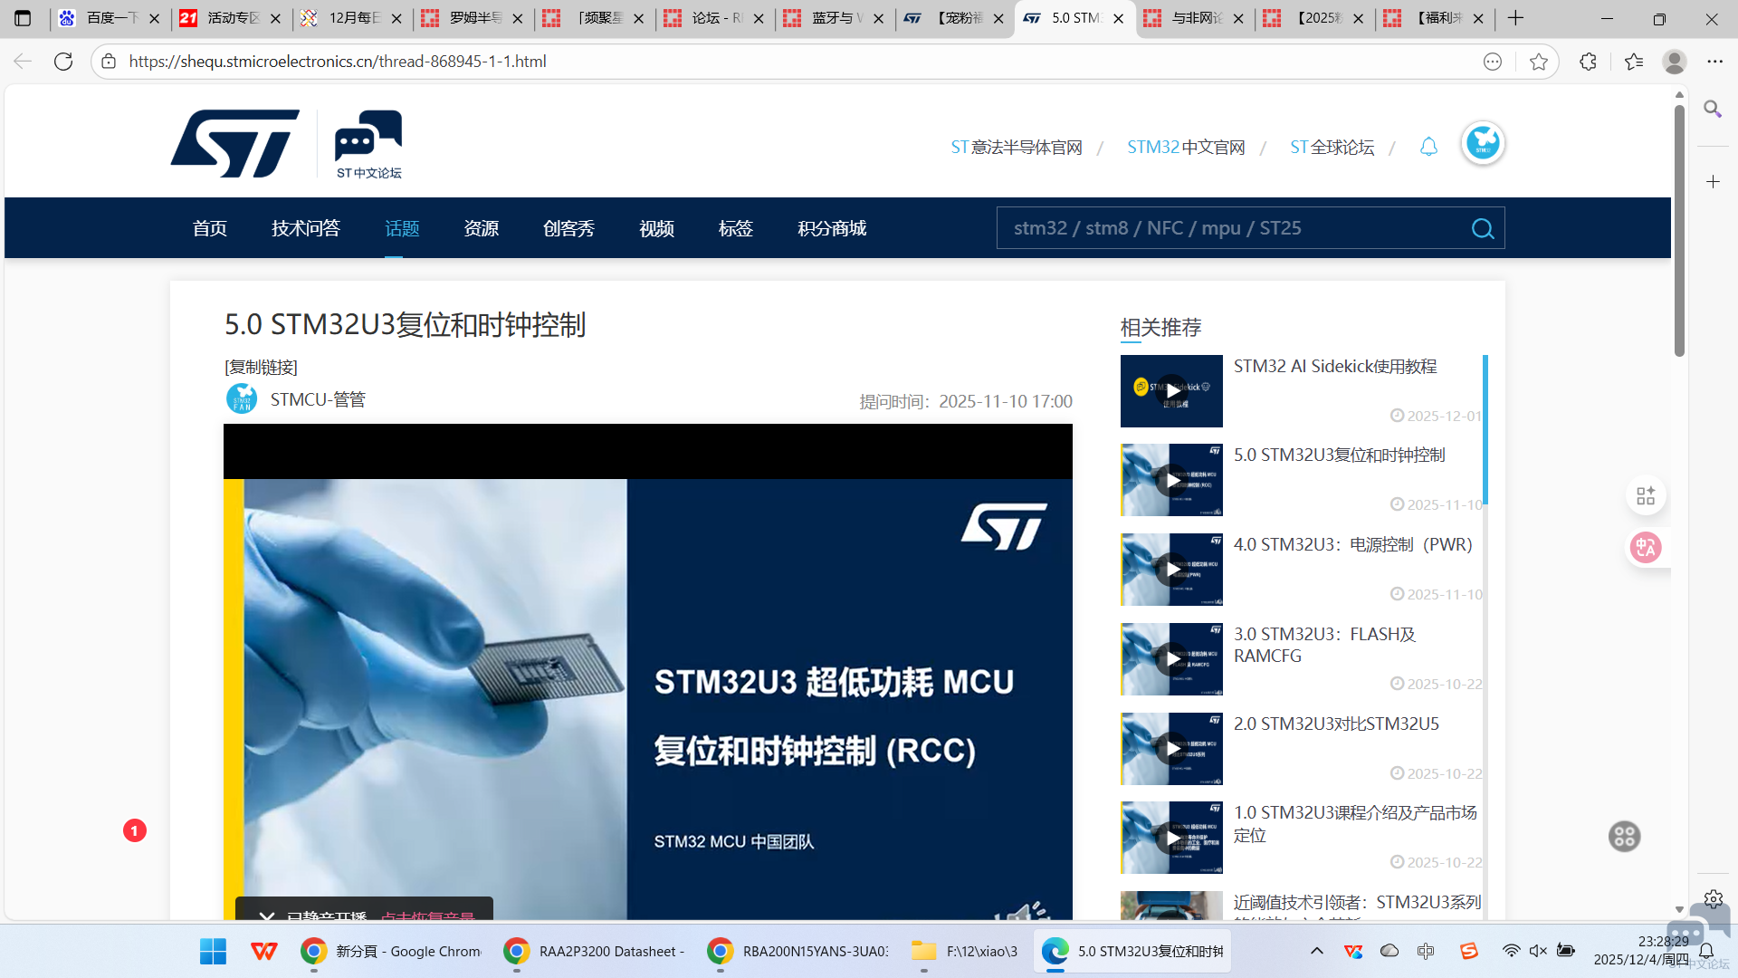
Task: Click the gray floating four-dot button
Action: 1624,837
